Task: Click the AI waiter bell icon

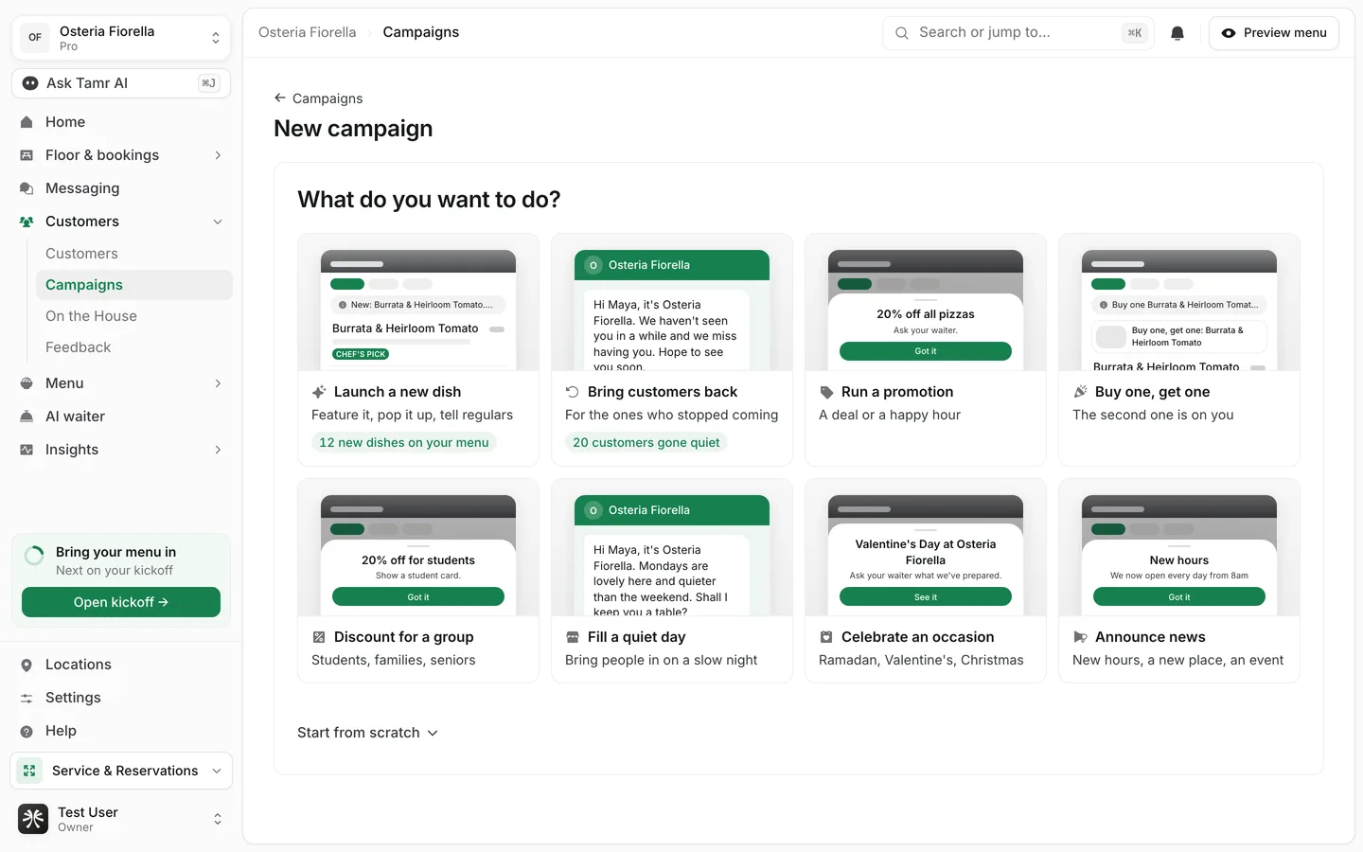Action: click(27, 417)
